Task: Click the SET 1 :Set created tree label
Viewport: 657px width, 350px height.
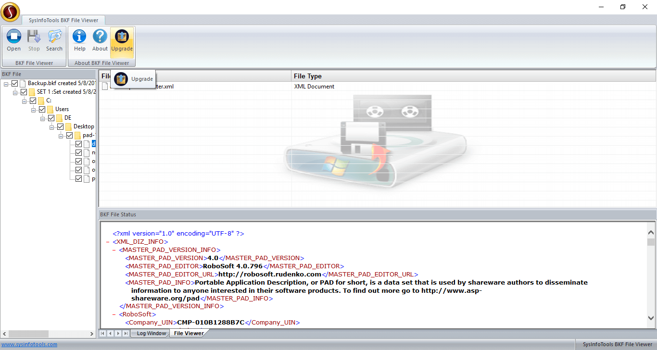Action: 66,92
